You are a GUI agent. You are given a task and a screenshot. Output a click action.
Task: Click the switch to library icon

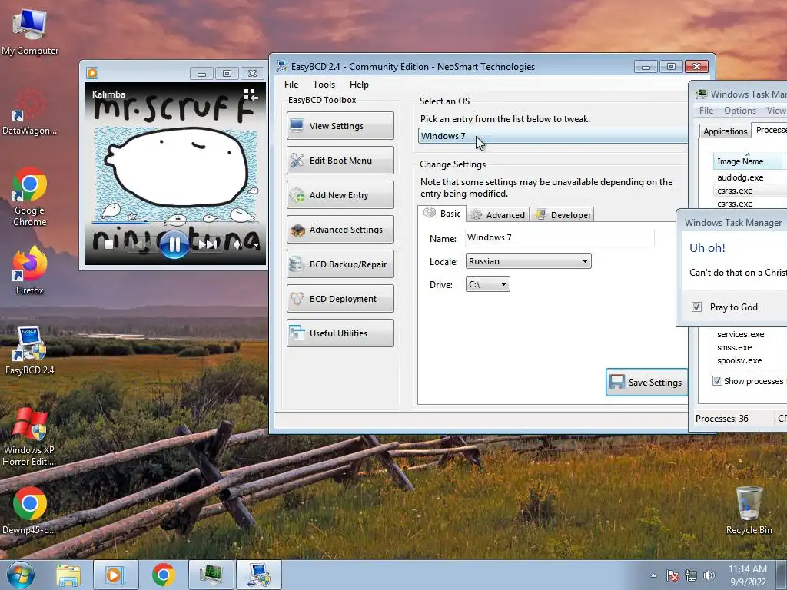click(x=251, y=94)
